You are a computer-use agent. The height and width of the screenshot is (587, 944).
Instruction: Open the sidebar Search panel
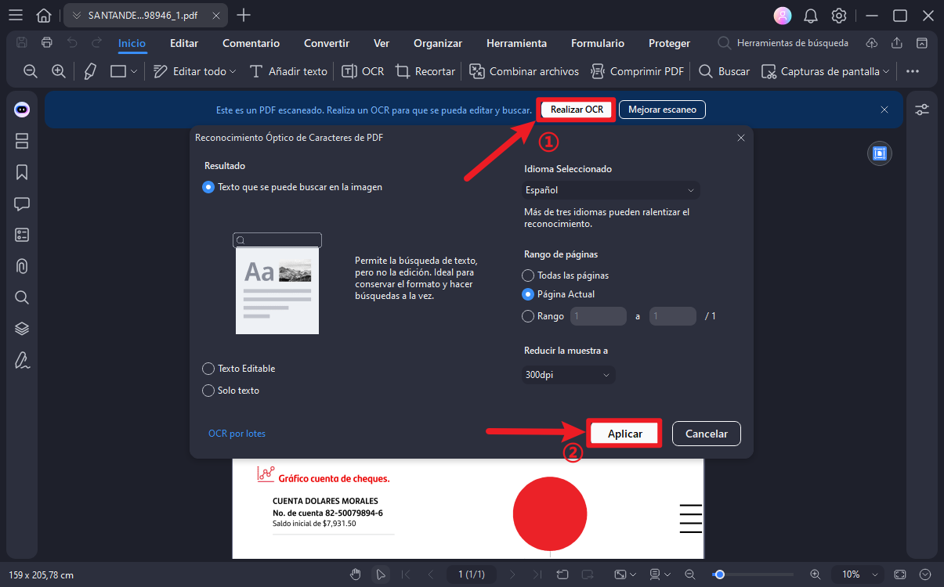[21, 297]
